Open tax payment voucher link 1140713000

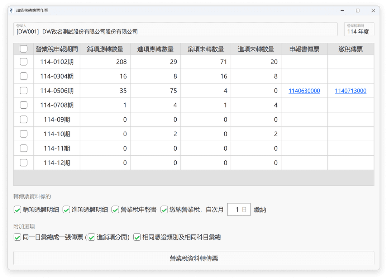click(350, 90)
